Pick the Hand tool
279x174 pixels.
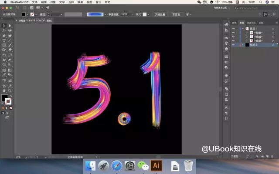point(4,91)
